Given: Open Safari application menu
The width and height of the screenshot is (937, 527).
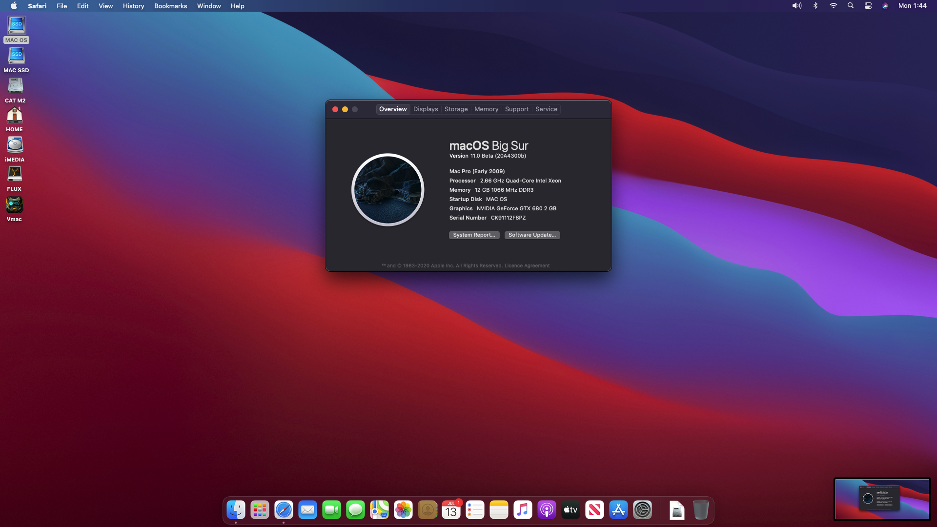Looking at the screenshot, I should tap(37, 6).
